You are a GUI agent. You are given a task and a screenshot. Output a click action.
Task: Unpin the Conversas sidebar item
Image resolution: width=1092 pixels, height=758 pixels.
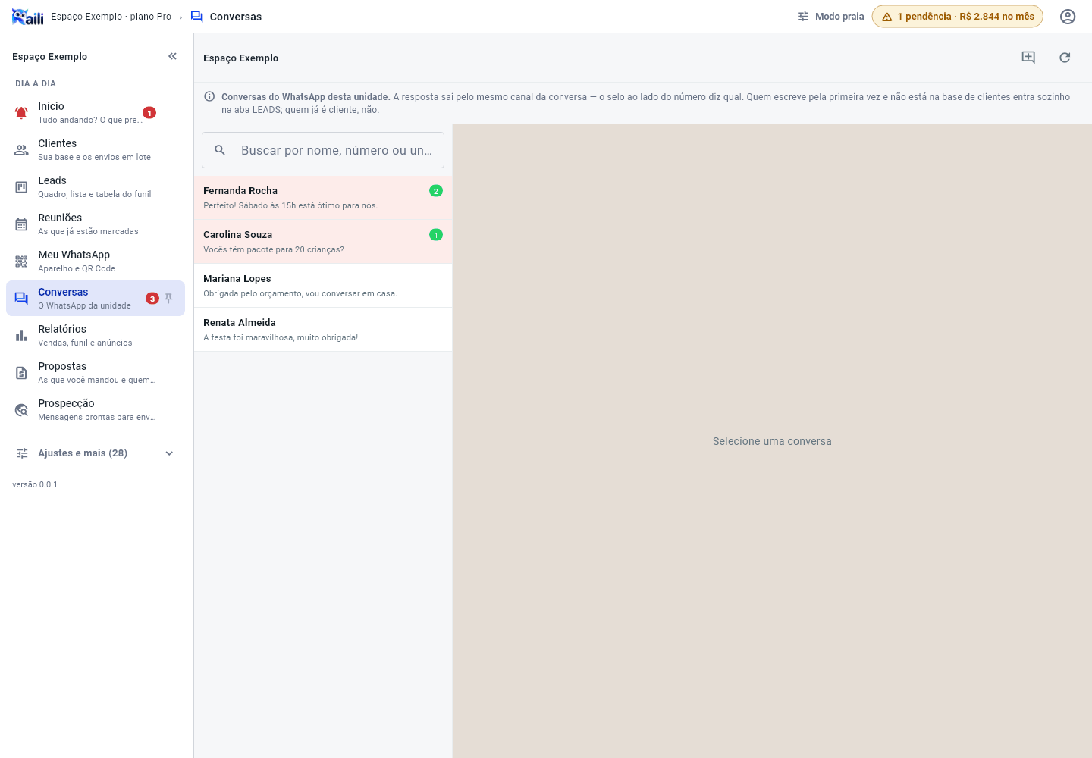pos(169,299)
